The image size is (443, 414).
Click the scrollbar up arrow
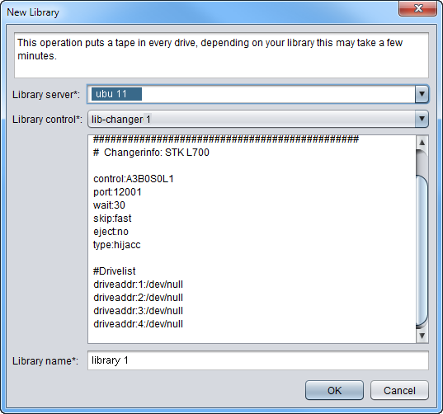422,142
